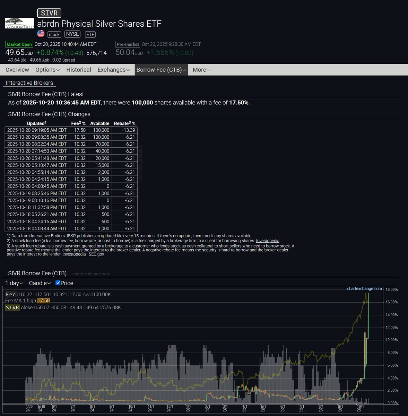408x416 pixels.
Task: Click the 0.02 Spread value
Action: click(63, 60)
